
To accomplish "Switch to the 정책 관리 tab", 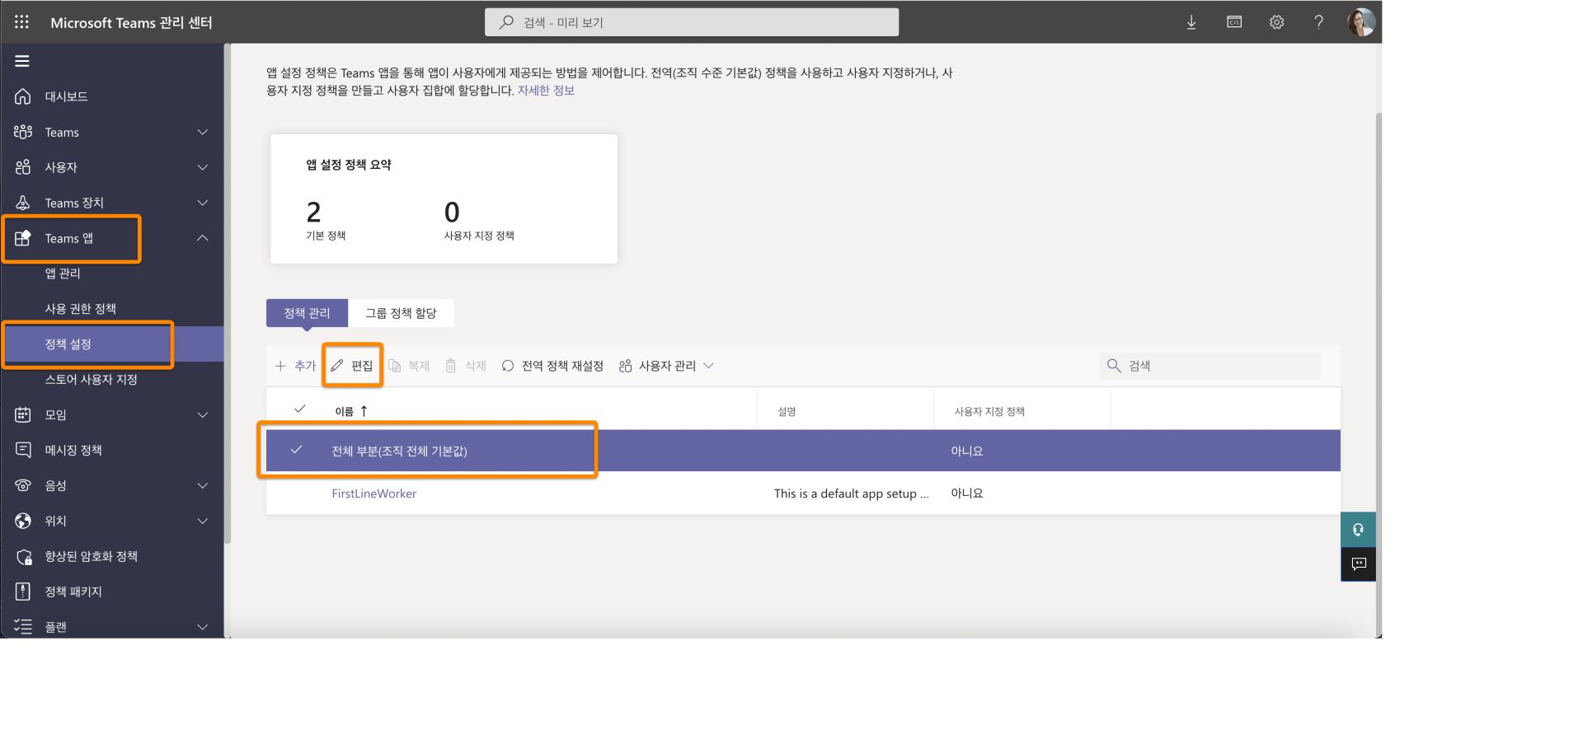I will click(307, 313).
